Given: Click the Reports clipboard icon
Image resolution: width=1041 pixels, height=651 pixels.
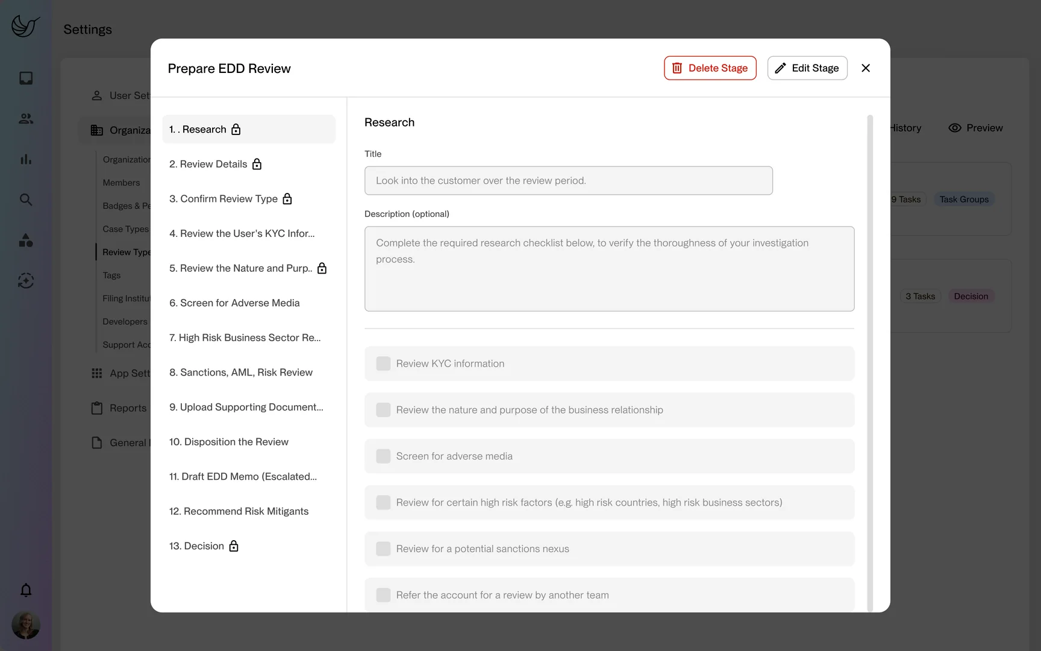Looking at the screenshot, I should click(96, 408).
